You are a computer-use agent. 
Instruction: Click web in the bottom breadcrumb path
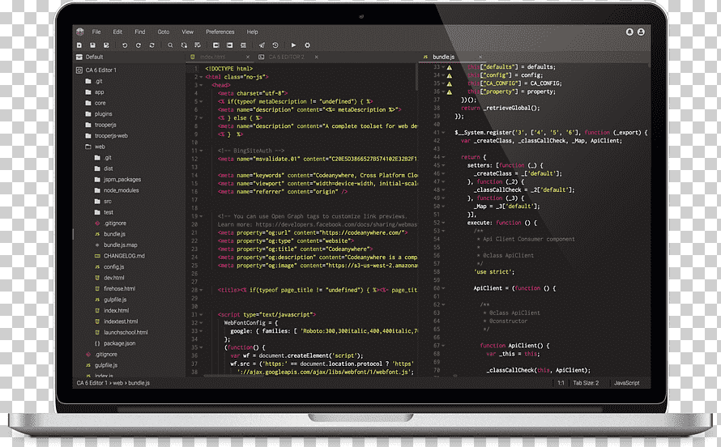click(x=117, y=383)
